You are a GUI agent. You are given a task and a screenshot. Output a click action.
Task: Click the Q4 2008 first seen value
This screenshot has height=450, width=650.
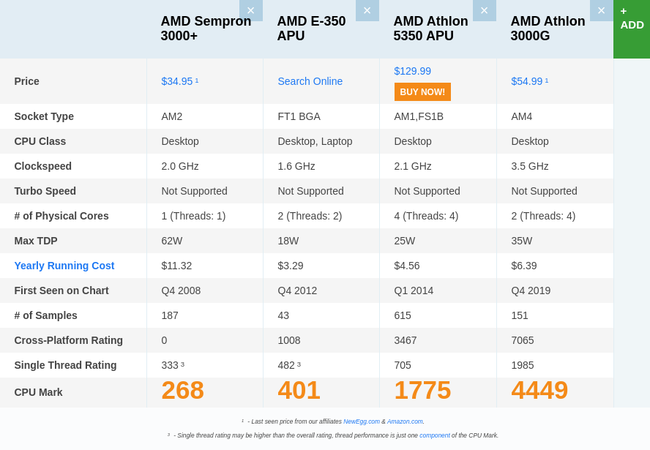[181, 290]
